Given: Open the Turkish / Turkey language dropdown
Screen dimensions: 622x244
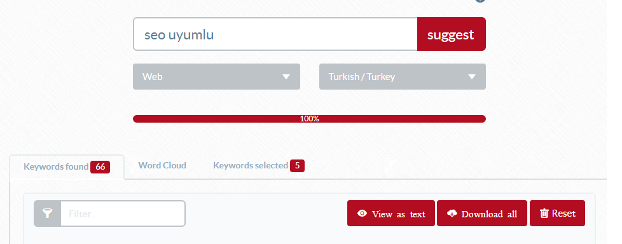Looking at the screenshot, I should pos(402,76).
